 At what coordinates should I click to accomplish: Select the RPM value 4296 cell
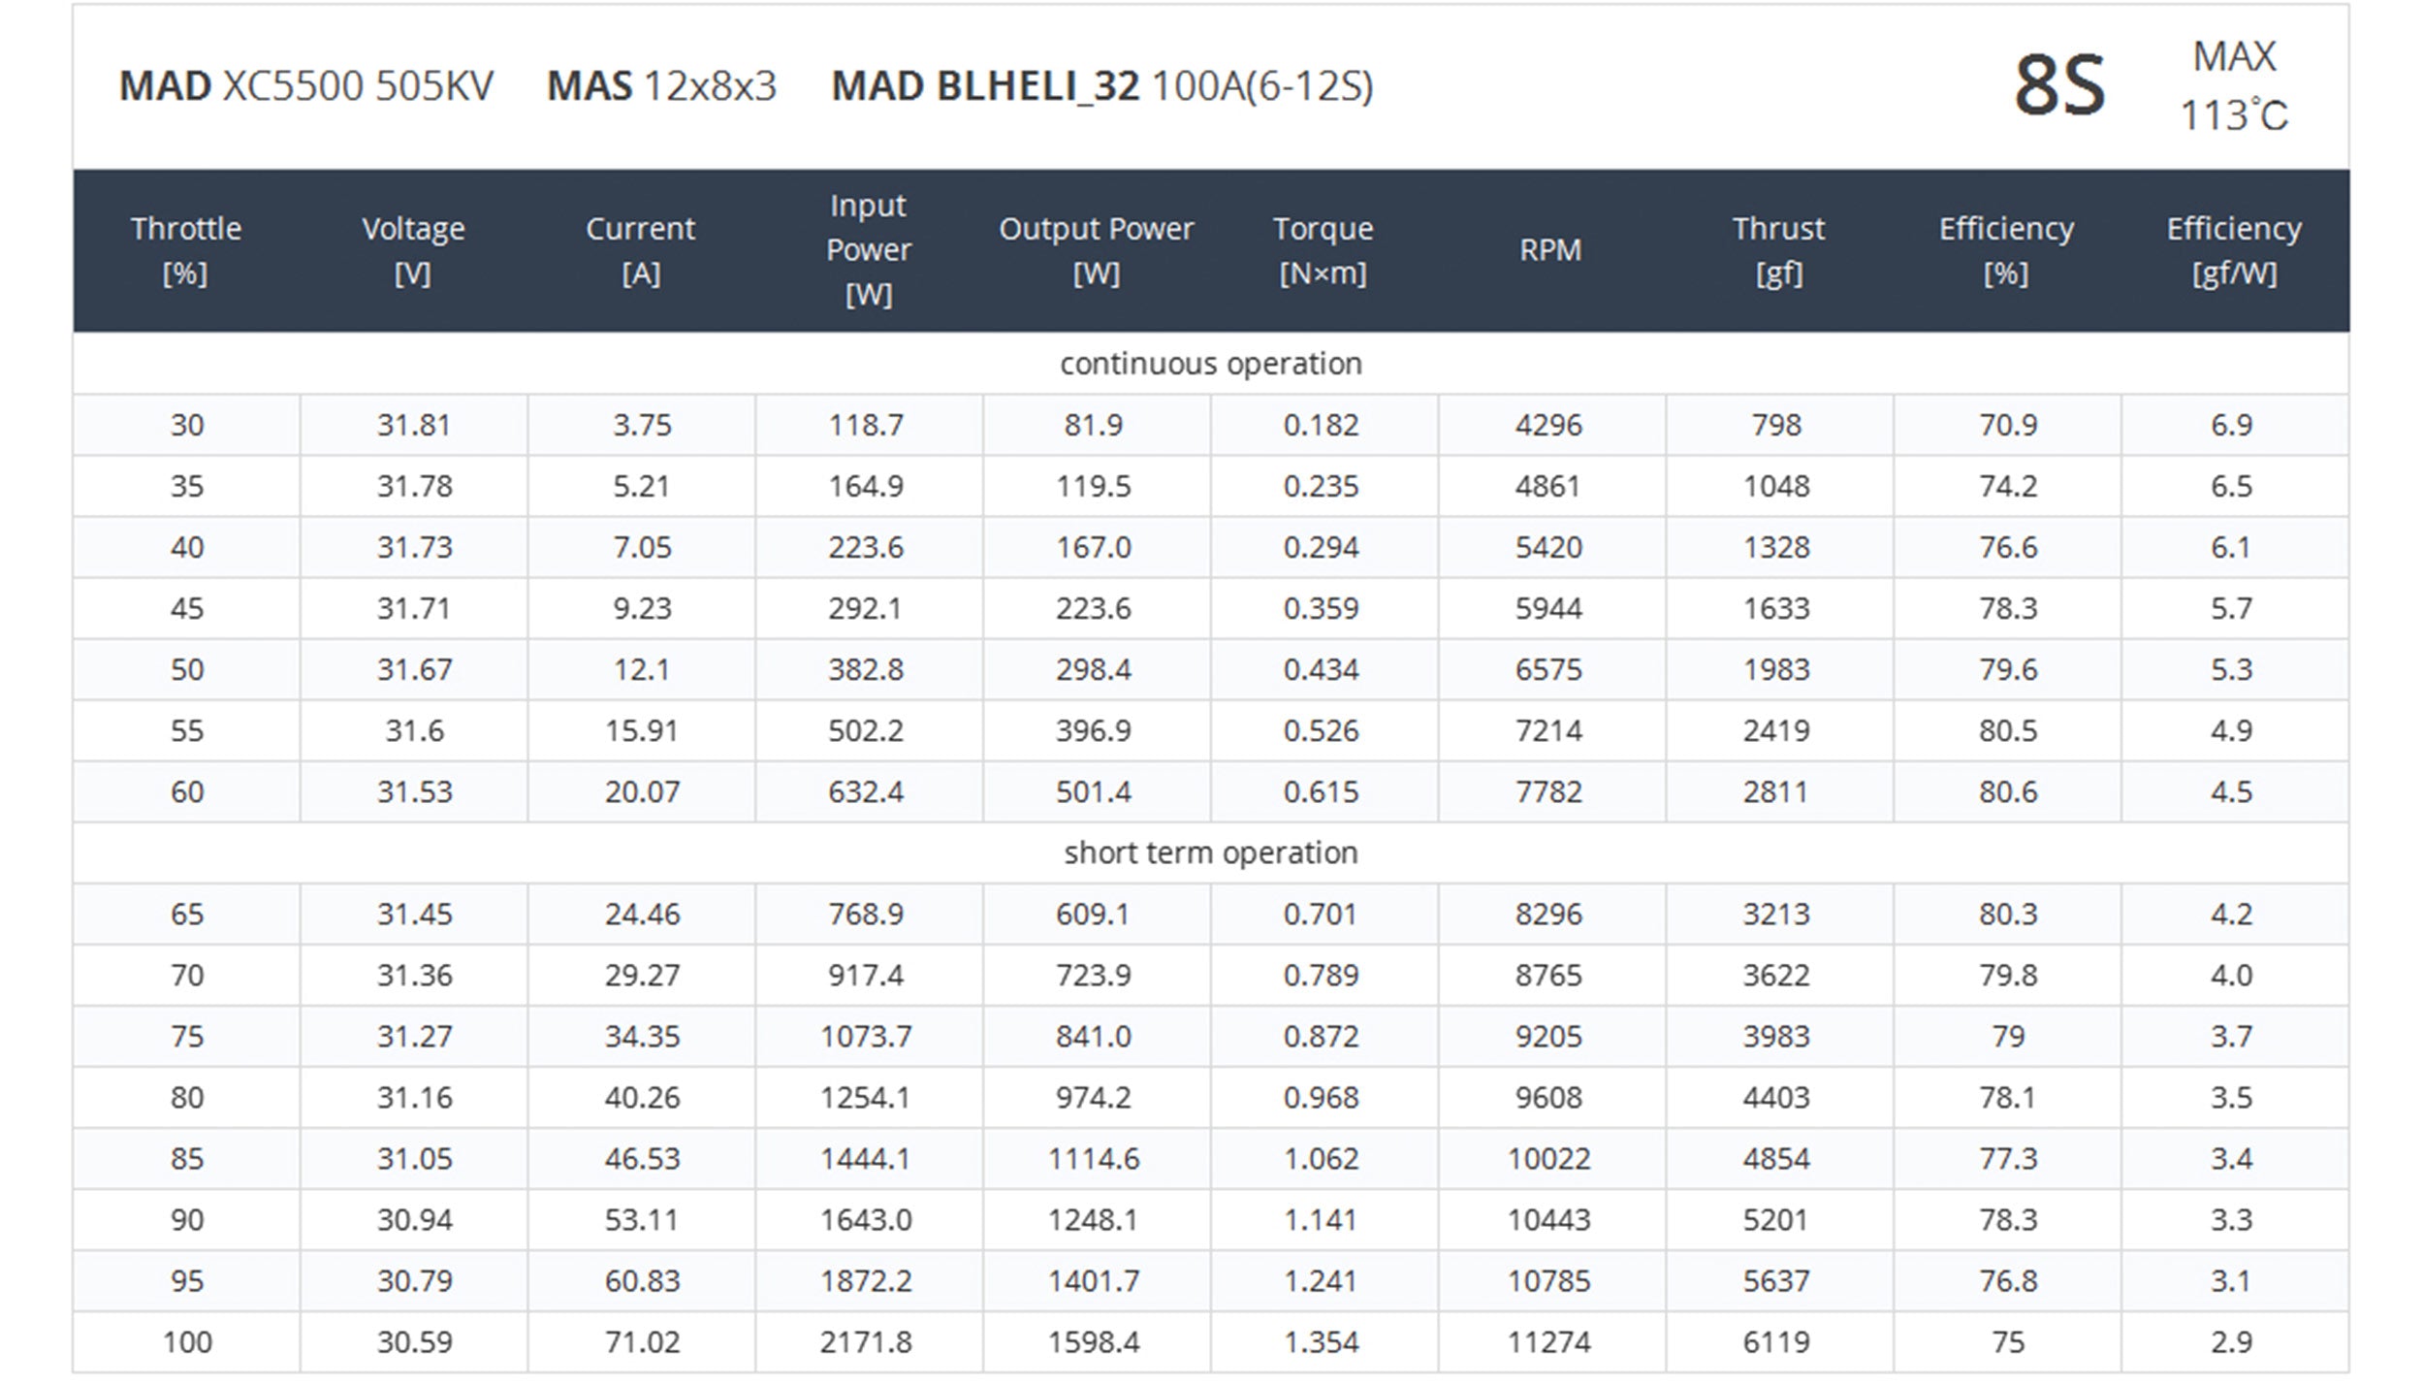(x=1548, y=425)
